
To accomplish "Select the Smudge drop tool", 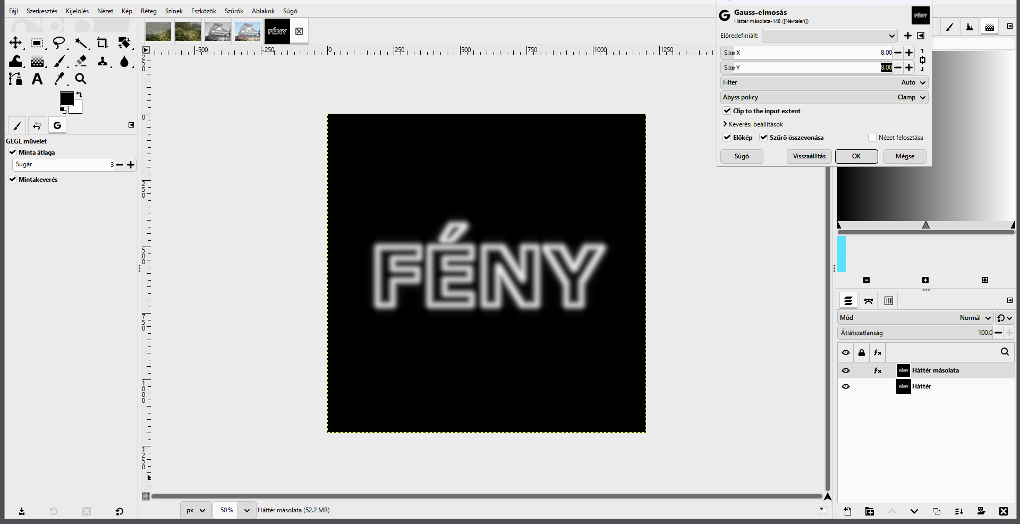I will tap(124, 61).
